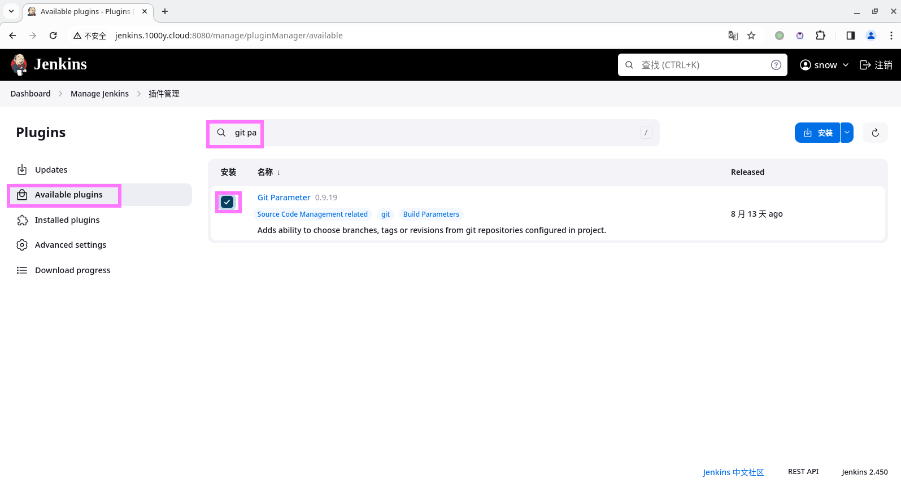Viewport: 901px width, 487px height.
Task: Click the user avatar icon beside snow
Action: 806,65
